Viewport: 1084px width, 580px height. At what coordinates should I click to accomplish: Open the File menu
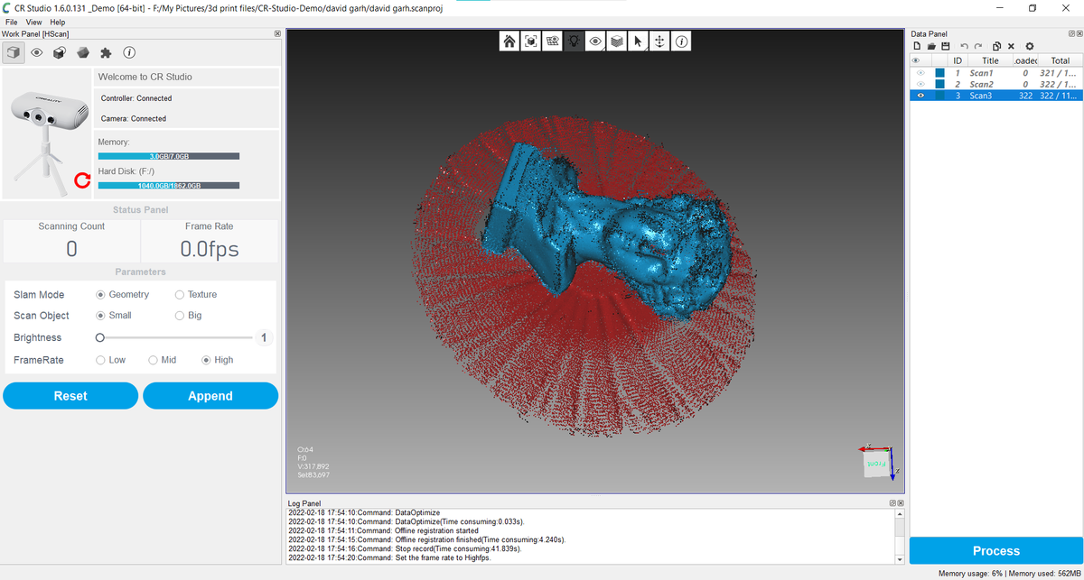11,22
